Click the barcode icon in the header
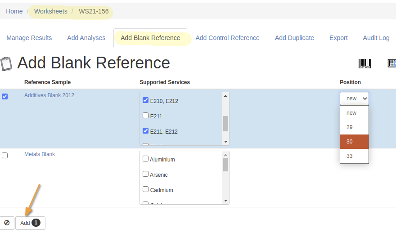 coord(364,63)
